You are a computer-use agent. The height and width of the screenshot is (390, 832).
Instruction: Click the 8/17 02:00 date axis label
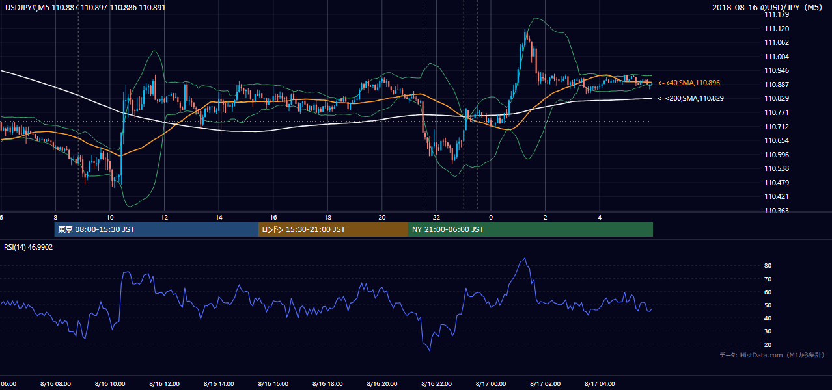(546, 384)
